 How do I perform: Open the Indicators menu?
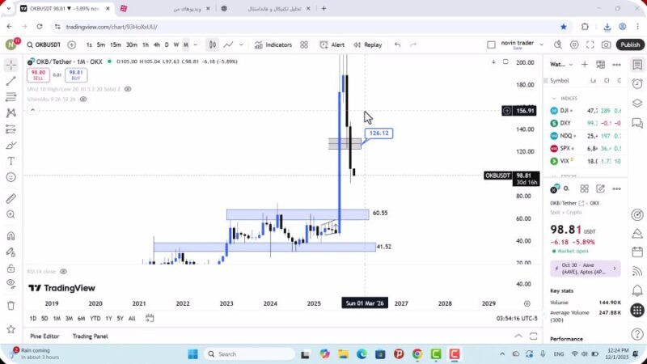point(273,45)
